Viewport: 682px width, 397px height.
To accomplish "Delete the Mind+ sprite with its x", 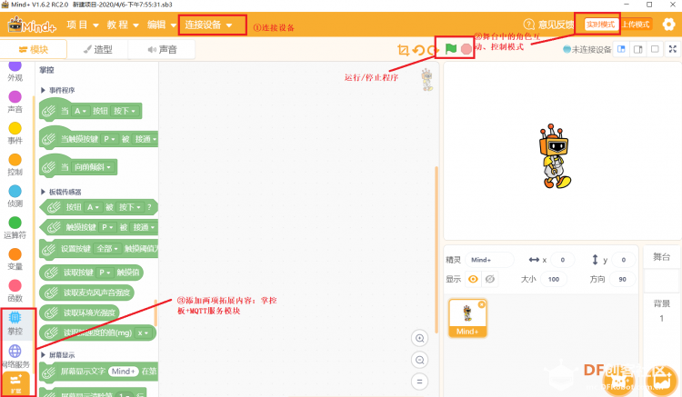I will click(x=481, y=304).
